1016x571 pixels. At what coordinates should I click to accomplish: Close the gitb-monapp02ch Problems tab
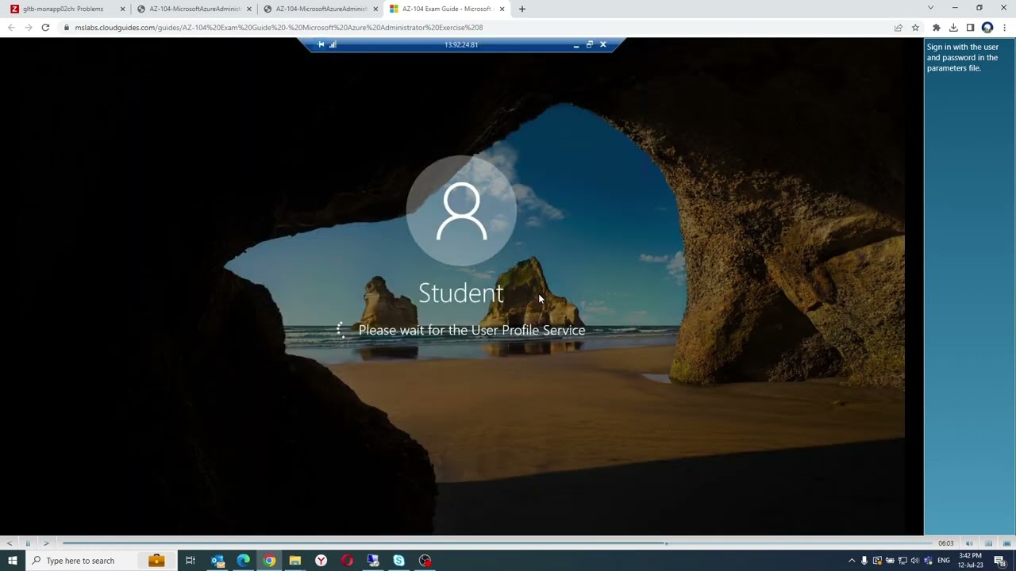[x=122, y=9]
